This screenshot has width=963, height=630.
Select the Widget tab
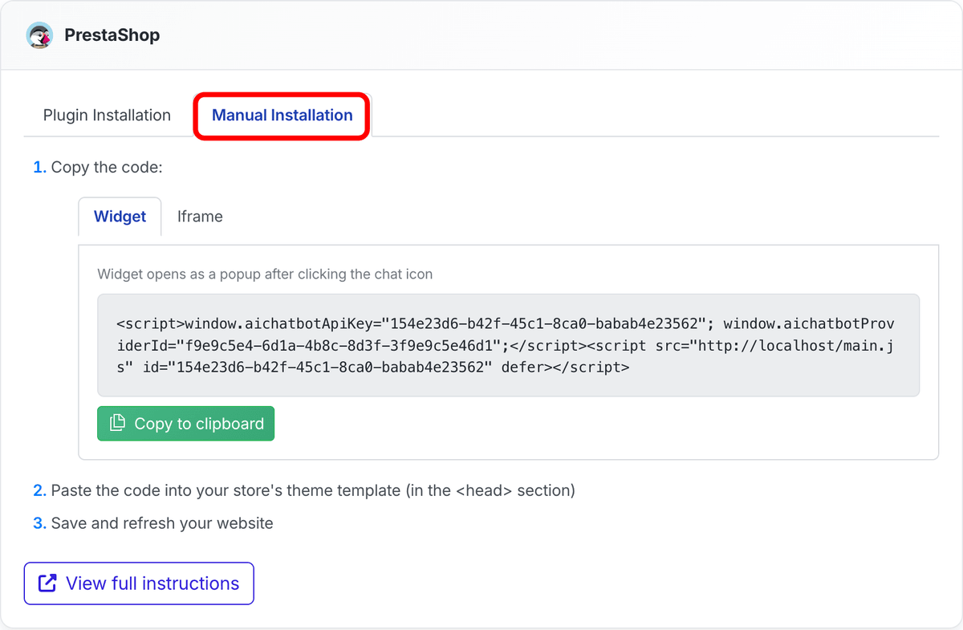120,216
